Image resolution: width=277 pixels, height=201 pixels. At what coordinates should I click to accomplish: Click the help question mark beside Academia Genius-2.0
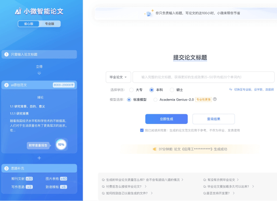215,99
